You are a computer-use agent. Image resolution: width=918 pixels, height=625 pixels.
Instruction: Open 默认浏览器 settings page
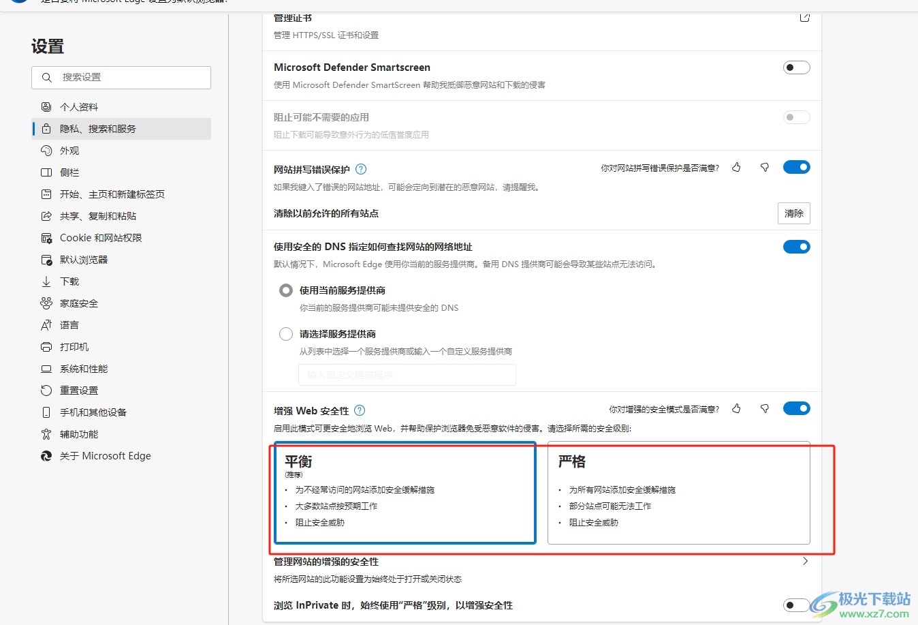coord(121,260)
